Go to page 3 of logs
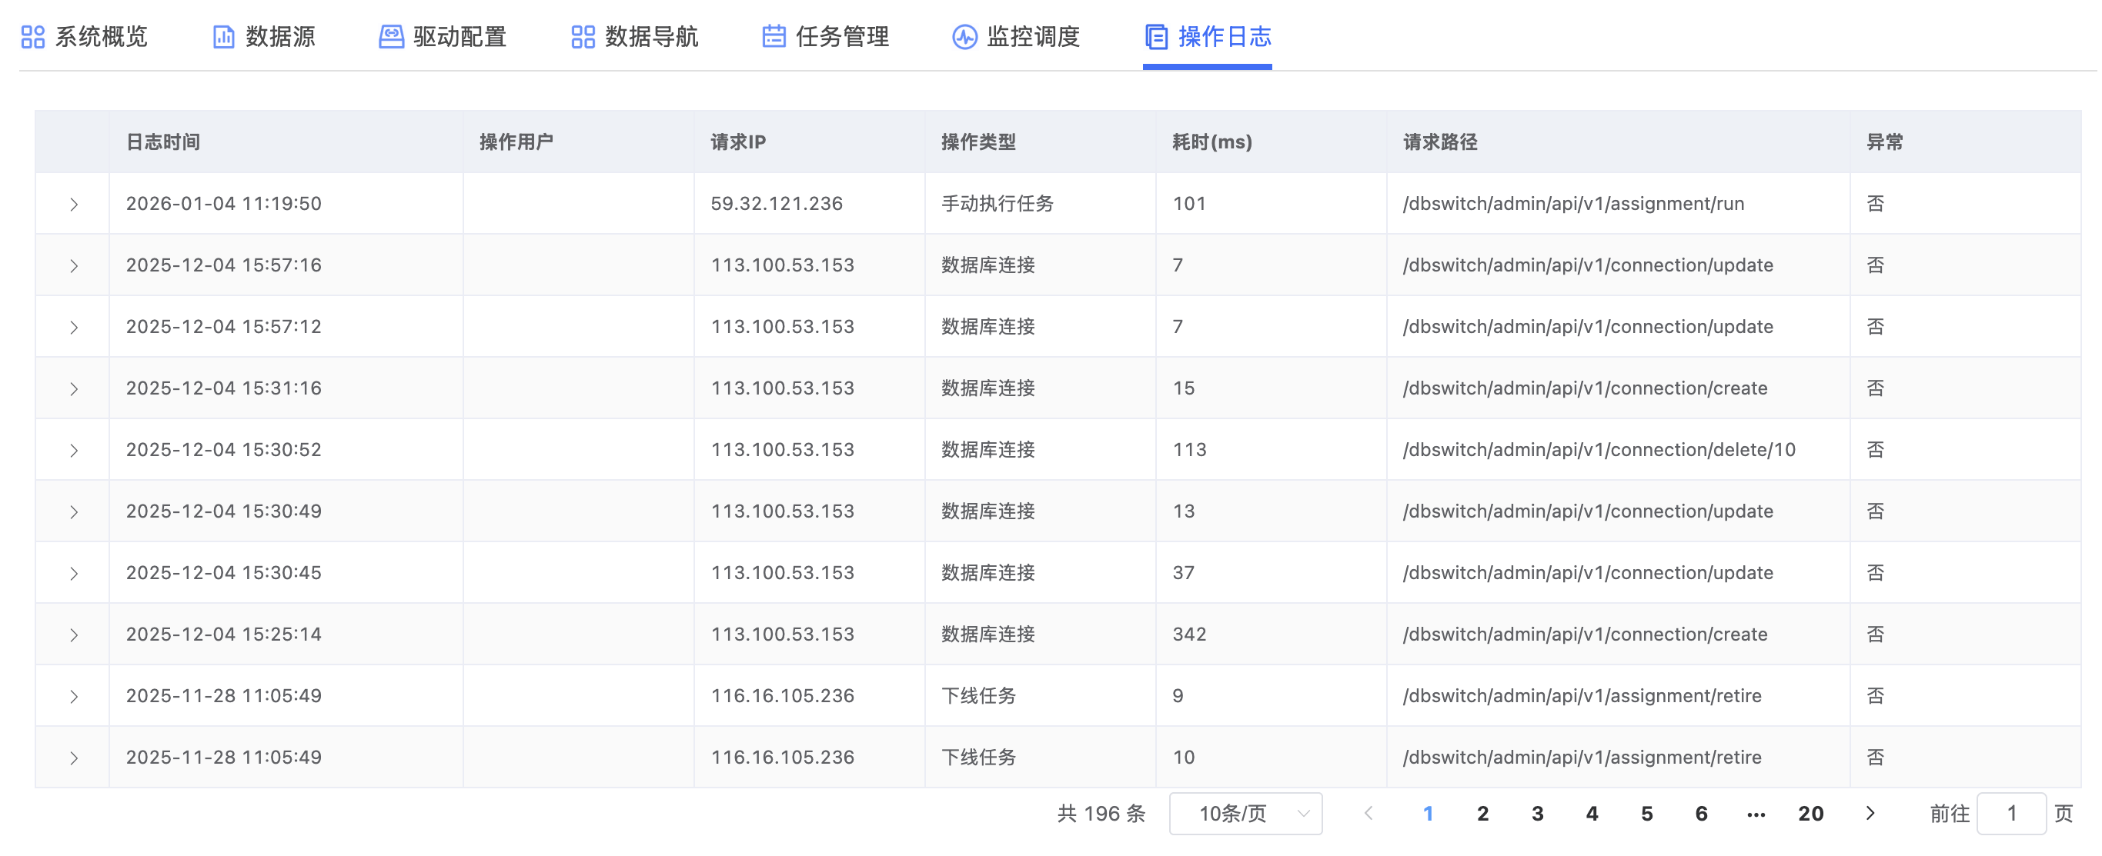Screen dimensions: 2102x856 pyautogui.click(x=1537, y=813)
